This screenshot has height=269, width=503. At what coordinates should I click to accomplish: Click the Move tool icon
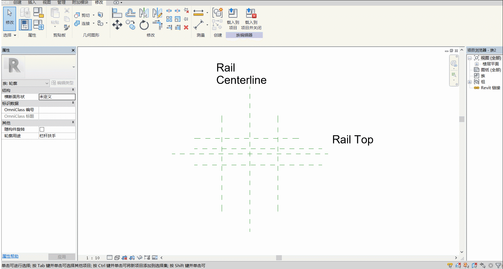117,25
